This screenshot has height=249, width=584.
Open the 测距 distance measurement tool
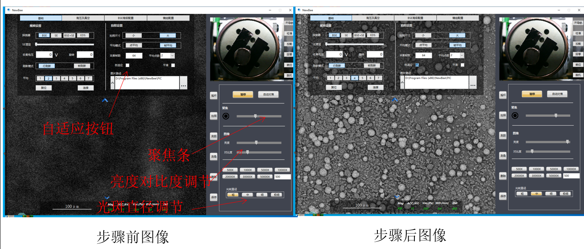click(214, 135)
